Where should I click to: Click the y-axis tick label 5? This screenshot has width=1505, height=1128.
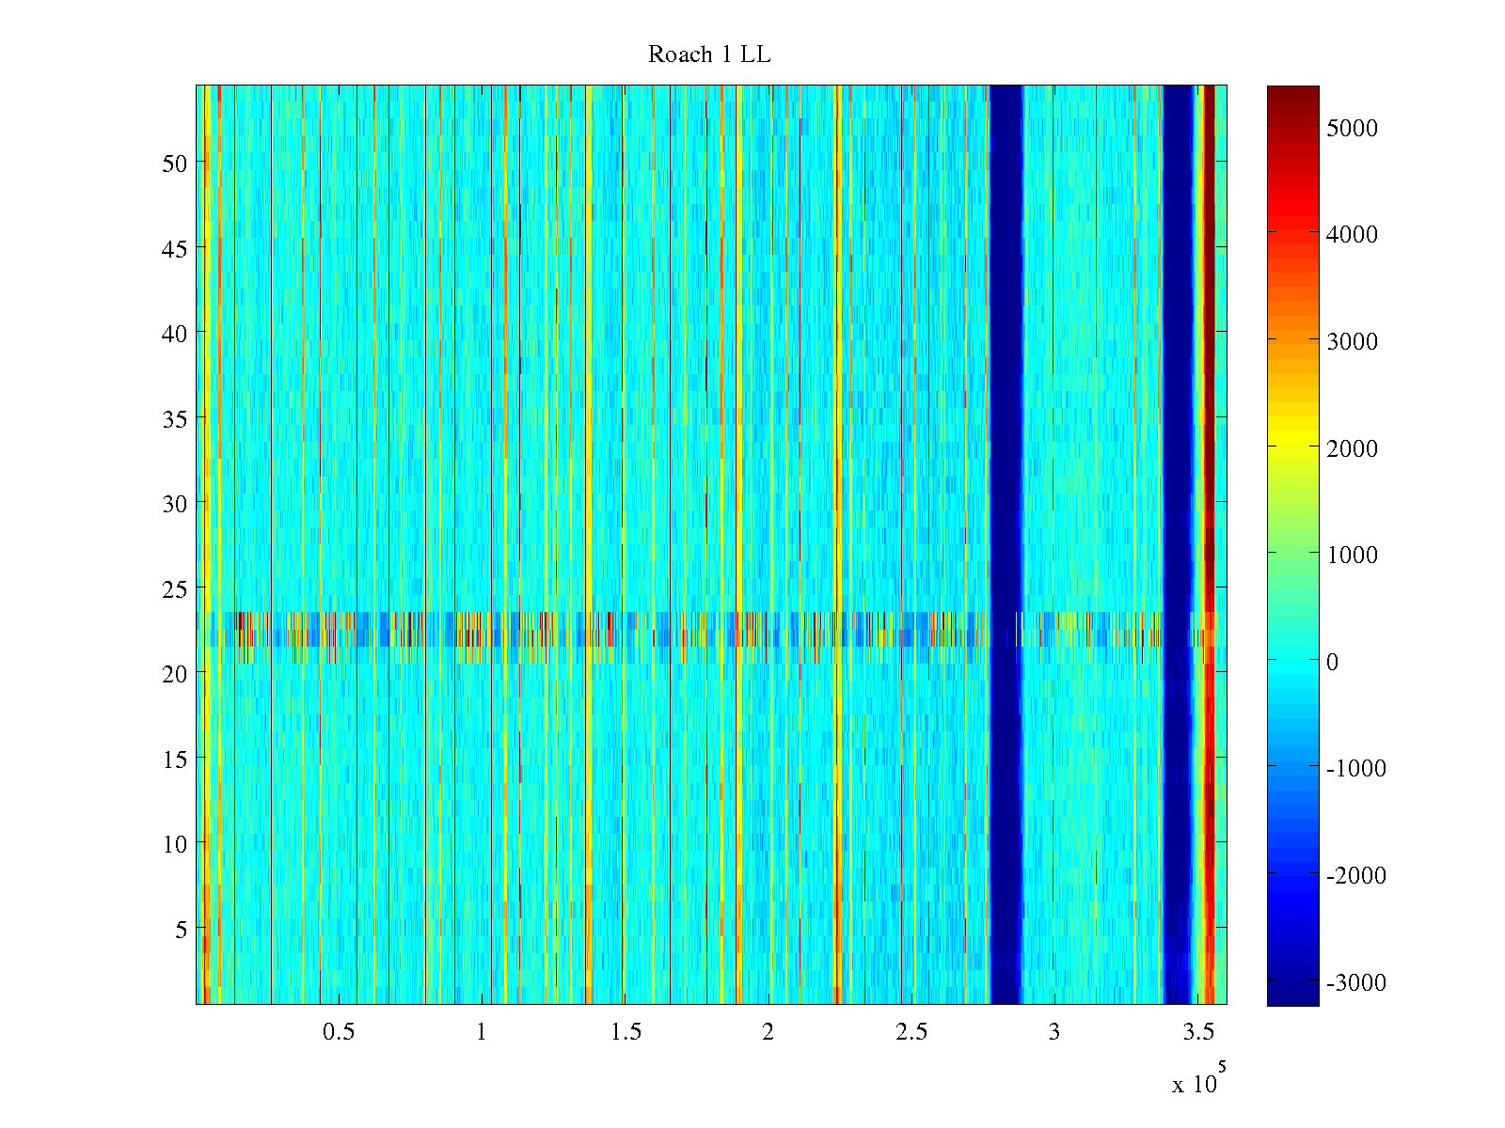point(181,930)
